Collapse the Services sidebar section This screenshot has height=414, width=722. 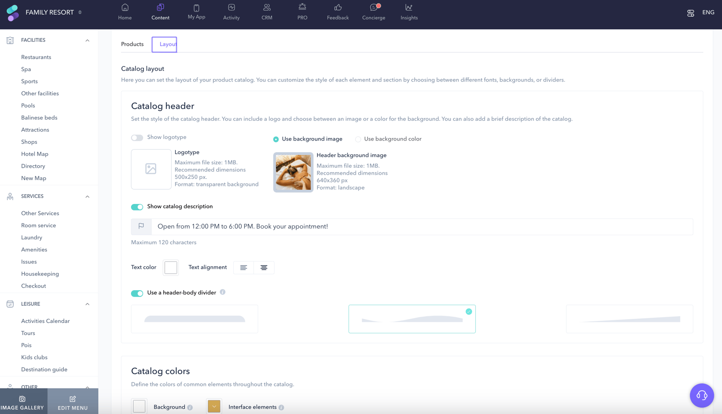click(88, 197)
